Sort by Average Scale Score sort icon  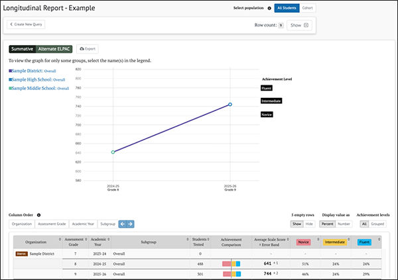click(x=288, y=240)
